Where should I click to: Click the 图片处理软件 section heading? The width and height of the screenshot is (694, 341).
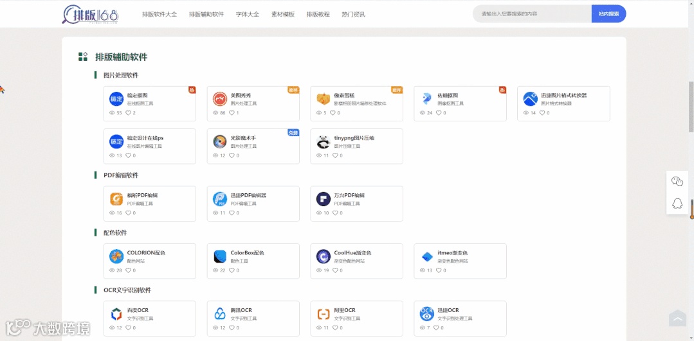pyautogui.click(x=121, y=75)
